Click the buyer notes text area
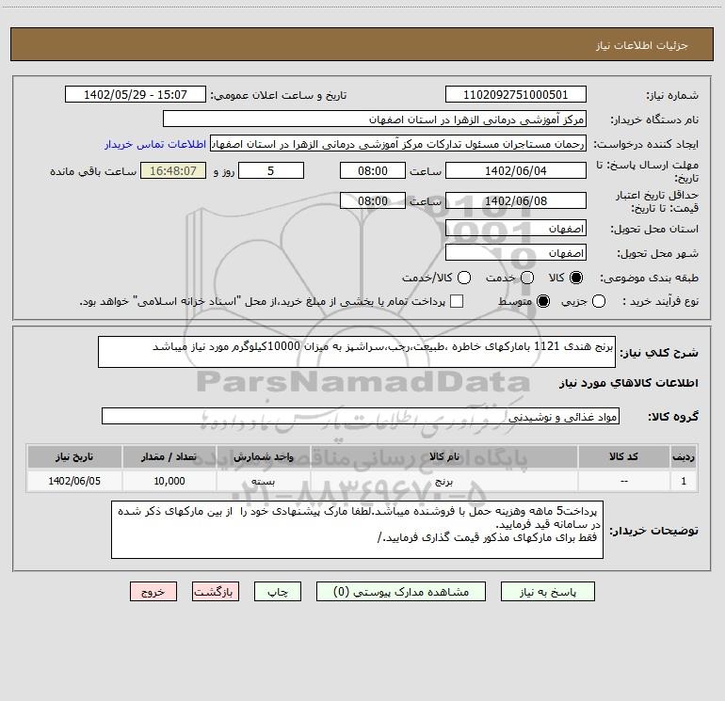 358,530
